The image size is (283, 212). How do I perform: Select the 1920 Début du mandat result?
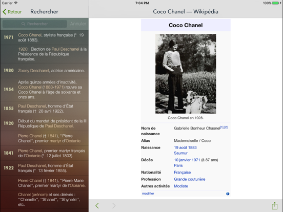[45, 123]
